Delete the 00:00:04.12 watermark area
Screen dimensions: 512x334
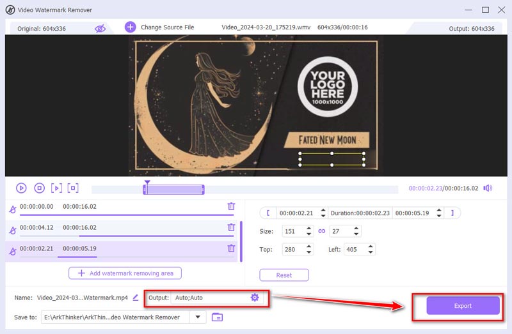[231, 227]
